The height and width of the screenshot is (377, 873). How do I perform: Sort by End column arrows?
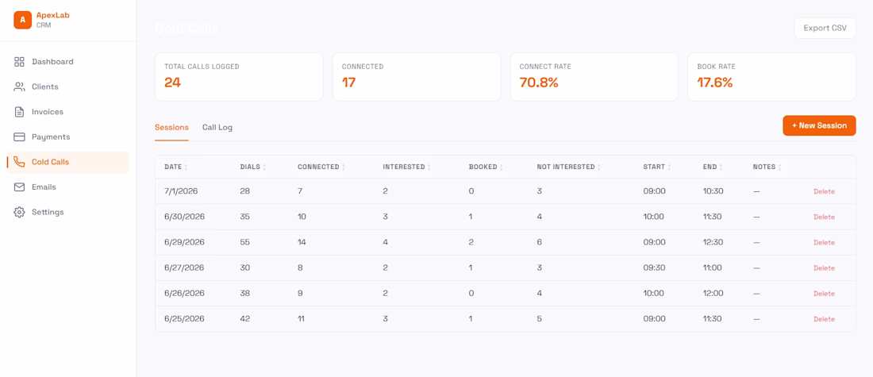721,167
